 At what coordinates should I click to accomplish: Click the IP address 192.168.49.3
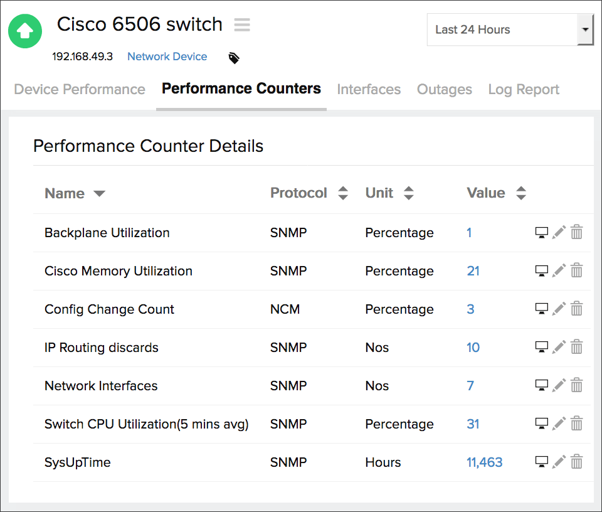click(x=83, y=56)
